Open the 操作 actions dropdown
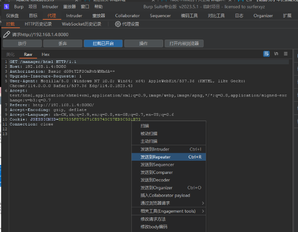 pyautogui.click(x=143, y=44)
